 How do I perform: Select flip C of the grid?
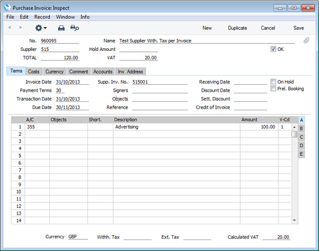click(301, 137)
